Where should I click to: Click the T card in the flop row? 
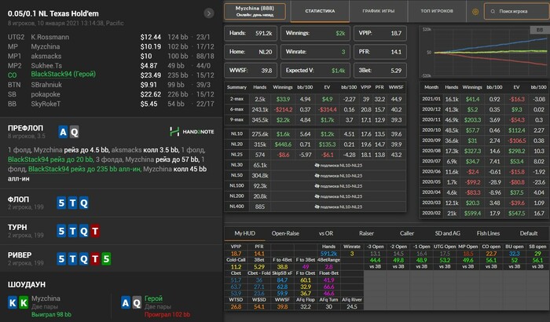tap(72, 203)
